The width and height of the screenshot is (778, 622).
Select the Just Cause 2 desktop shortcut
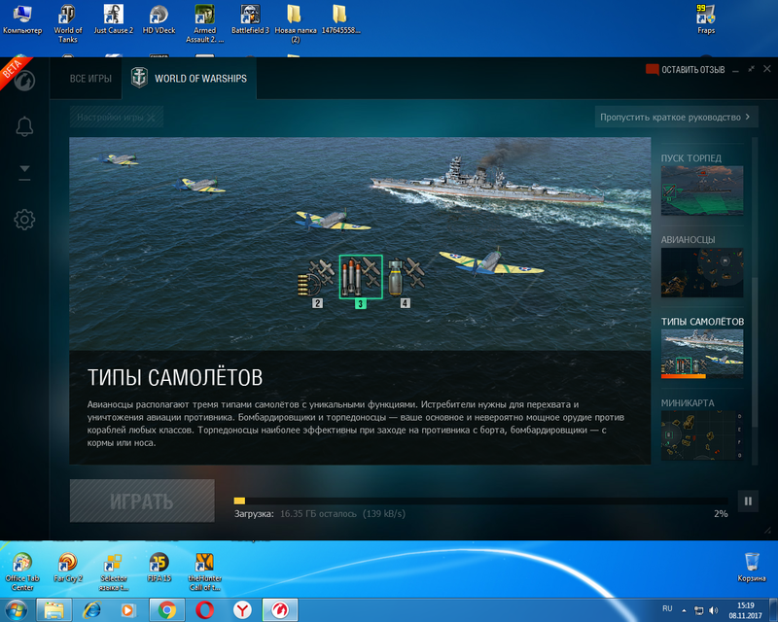pos(114,20)
